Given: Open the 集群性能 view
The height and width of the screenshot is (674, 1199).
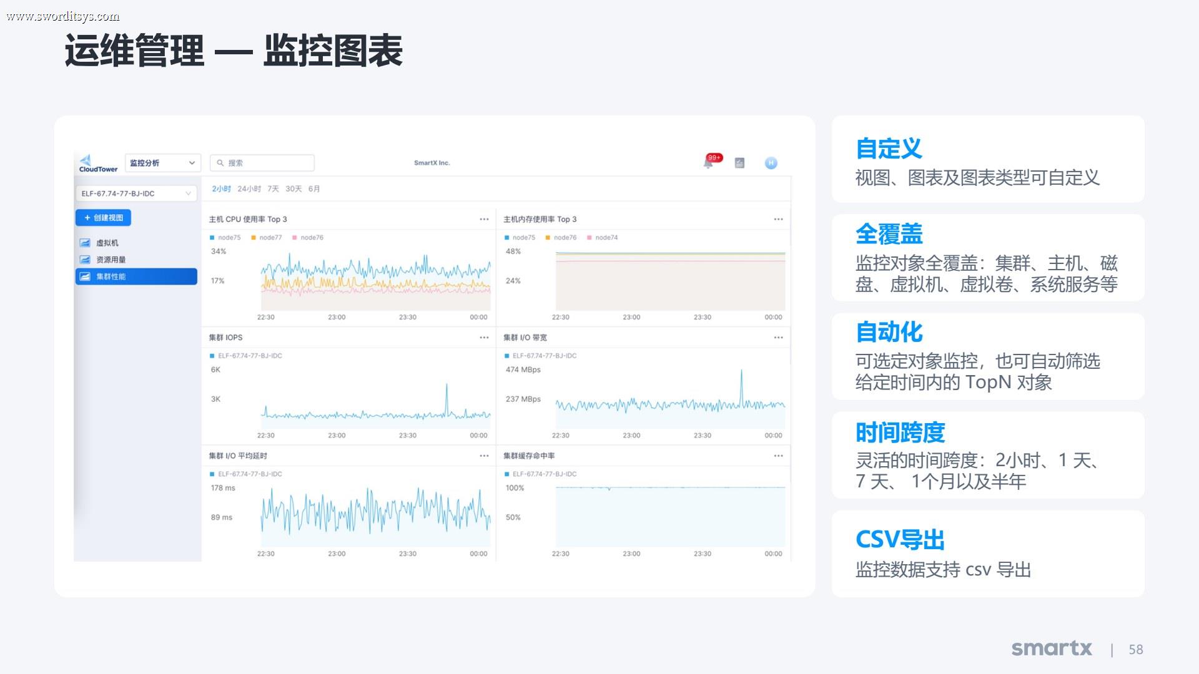Looking at the screenshot, I should (x=136, y=276).
